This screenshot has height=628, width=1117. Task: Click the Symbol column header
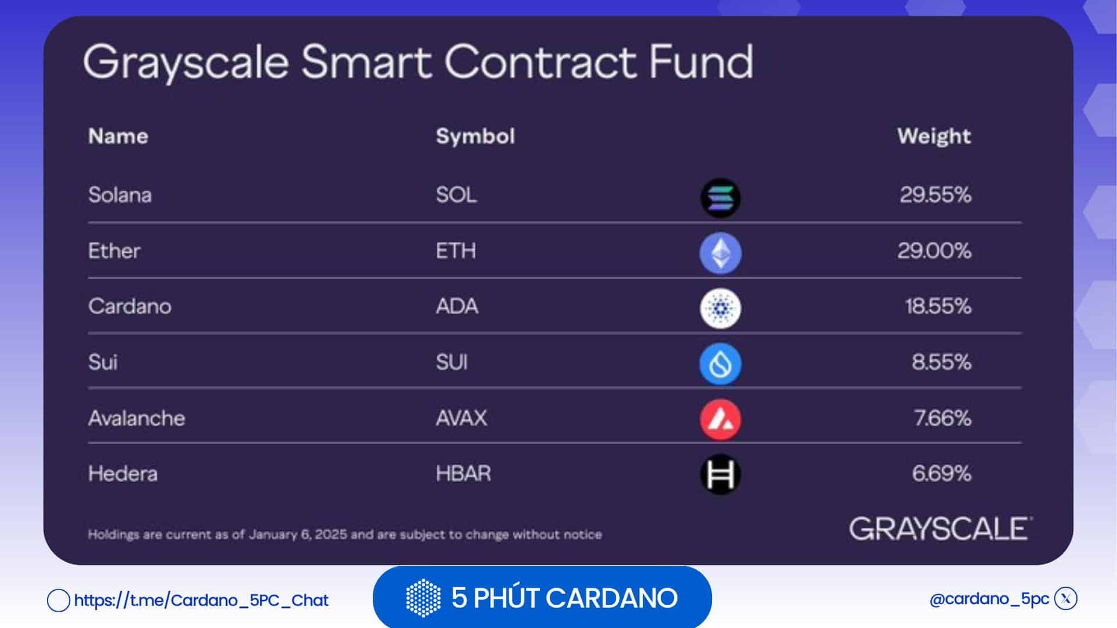[475, 136]
